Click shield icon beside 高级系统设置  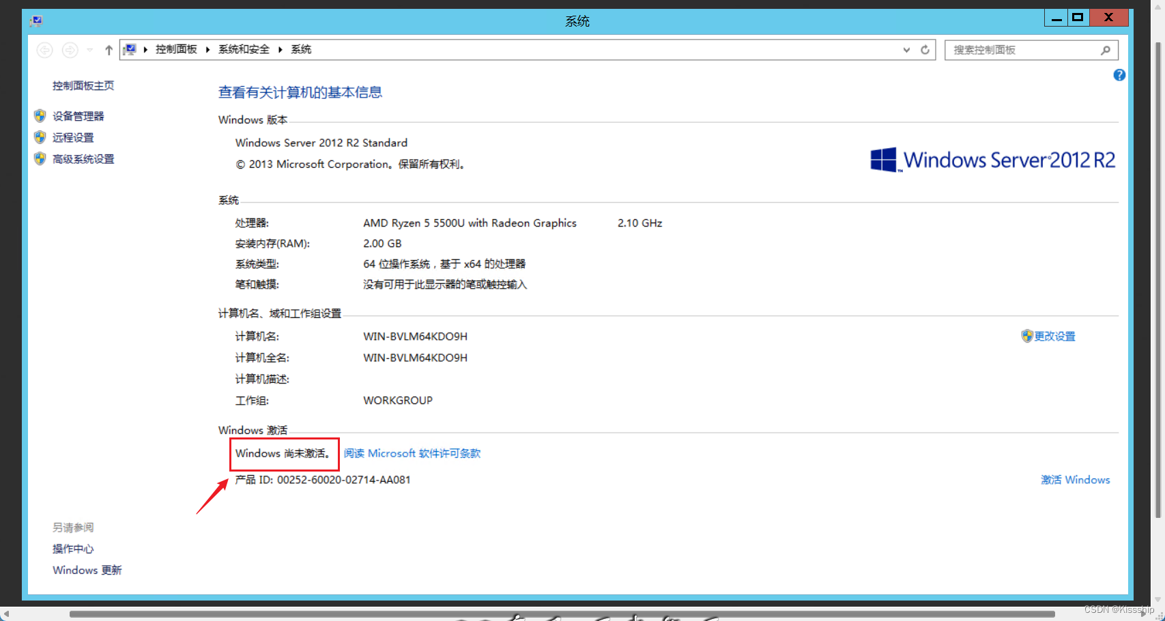coord(40,159)
